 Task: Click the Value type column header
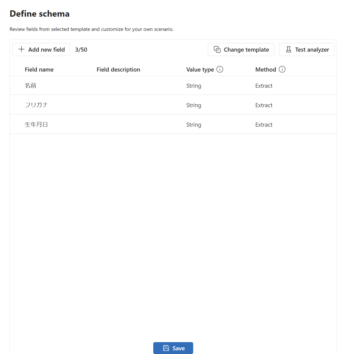pos(200,70)
